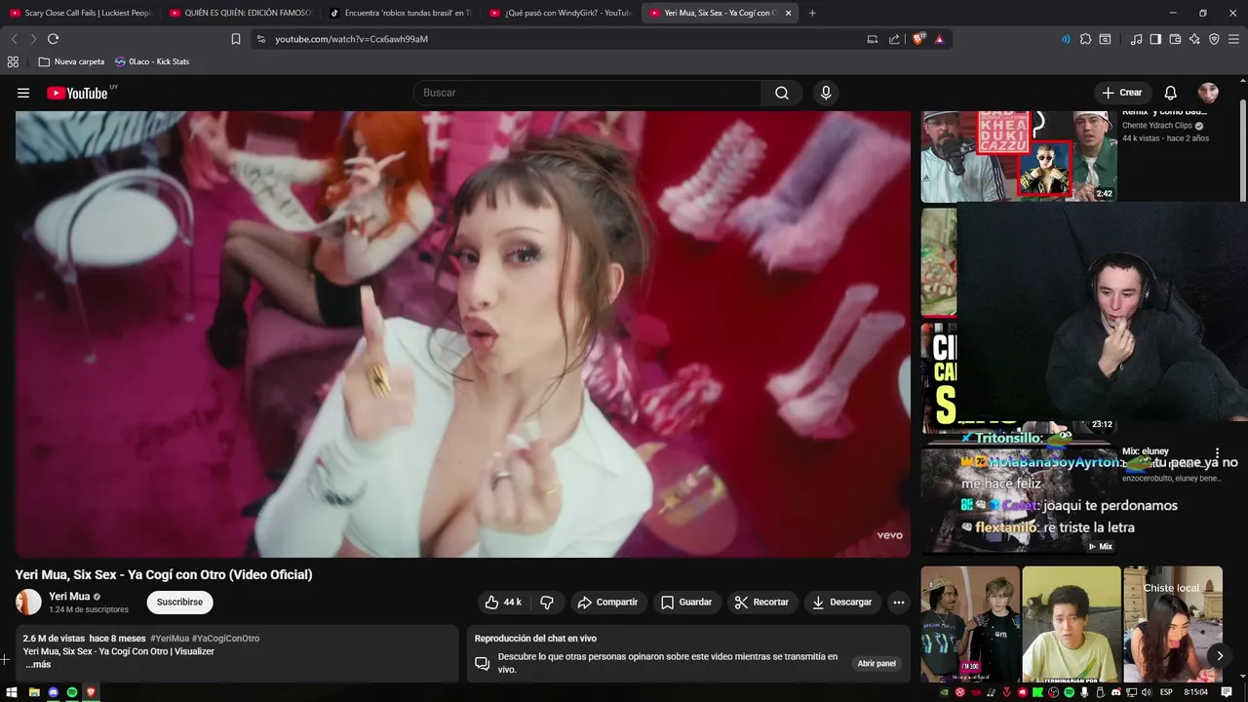The width and height of the screenshot is (1248, 702).
Task: Click the youtube.com address bar
Action: tap(556, 39)
